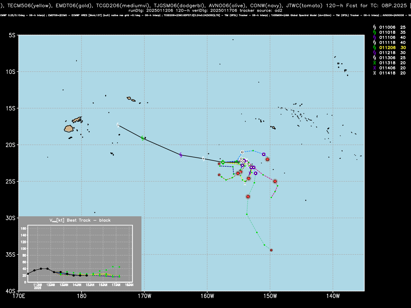Select the green cyclone symbol near 170W
Image resolution: width=411 pixels, height=308 pixels.
point(142,138)
